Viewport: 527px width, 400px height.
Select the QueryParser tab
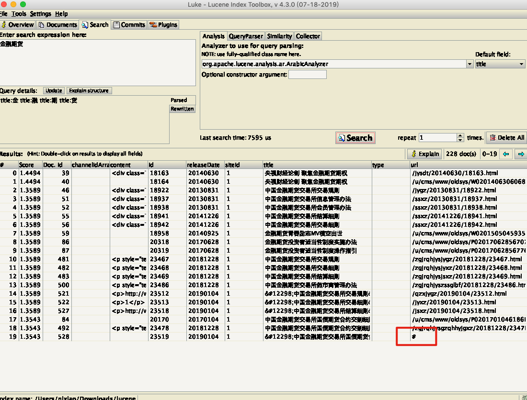[x=245, y=36]
